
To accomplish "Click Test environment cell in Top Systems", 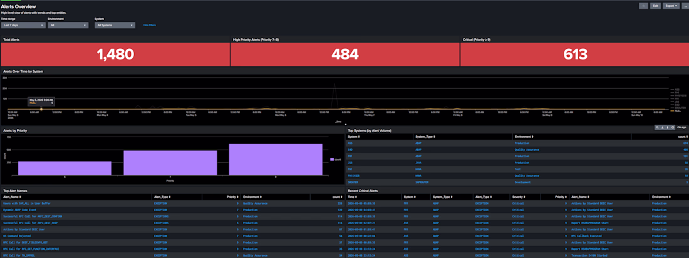I will [x=517, y=169].
